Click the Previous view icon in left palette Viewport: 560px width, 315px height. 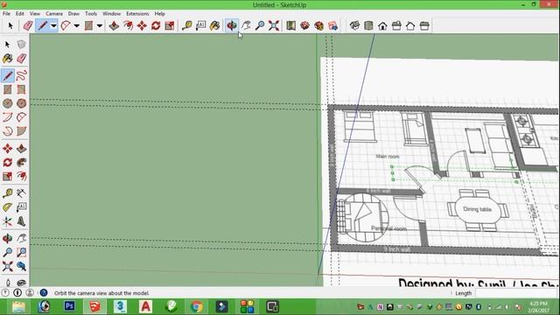coord(21,266)
